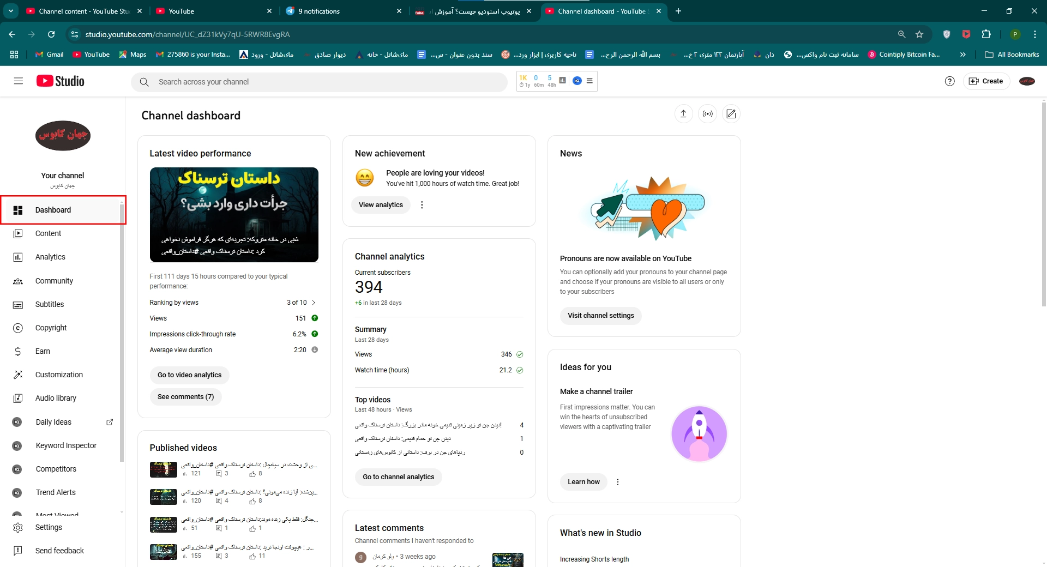Select Earn in the sidebar
Viewport: 1047px width, 567px height.
[43, 351]
